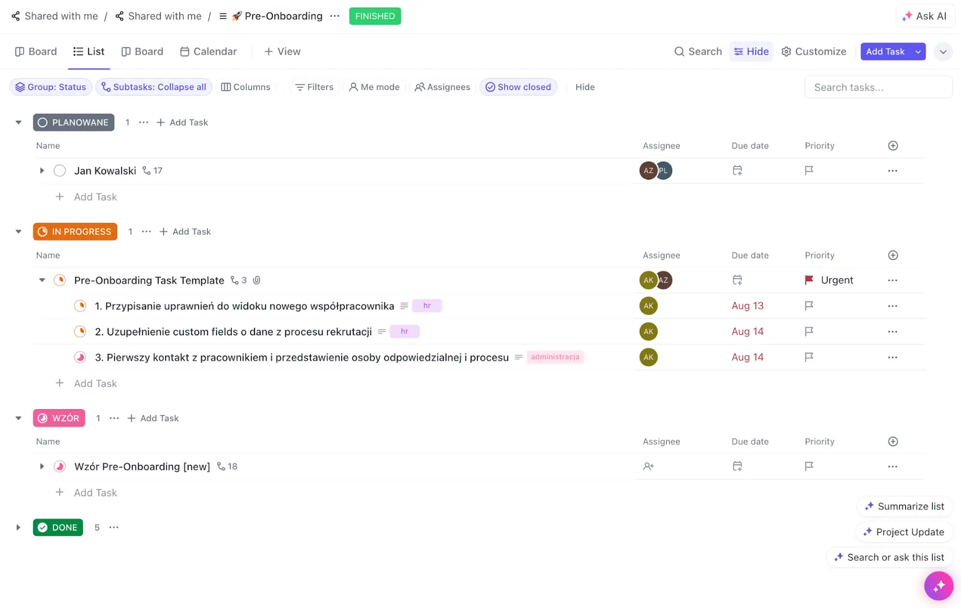Click Summarize list

905,506
